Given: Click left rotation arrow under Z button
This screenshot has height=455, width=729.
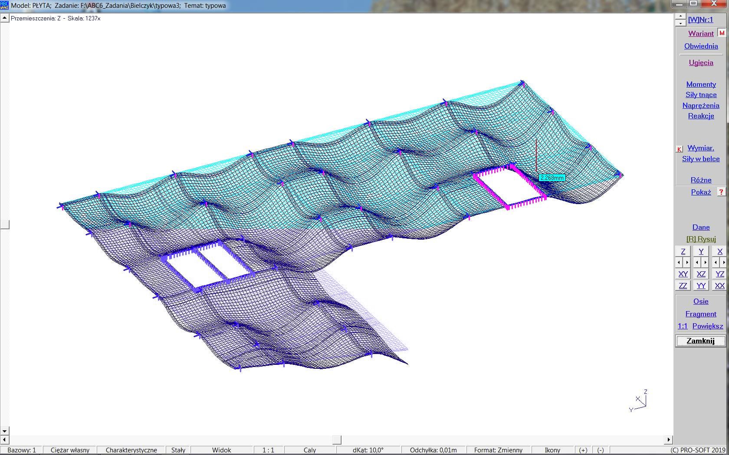Looking at the screenshot, I should (x=679, y=262).
